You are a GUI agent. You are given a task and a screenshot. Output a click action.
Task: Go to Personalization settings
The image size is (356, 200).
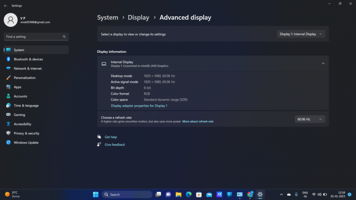click(x=24, y=78)
